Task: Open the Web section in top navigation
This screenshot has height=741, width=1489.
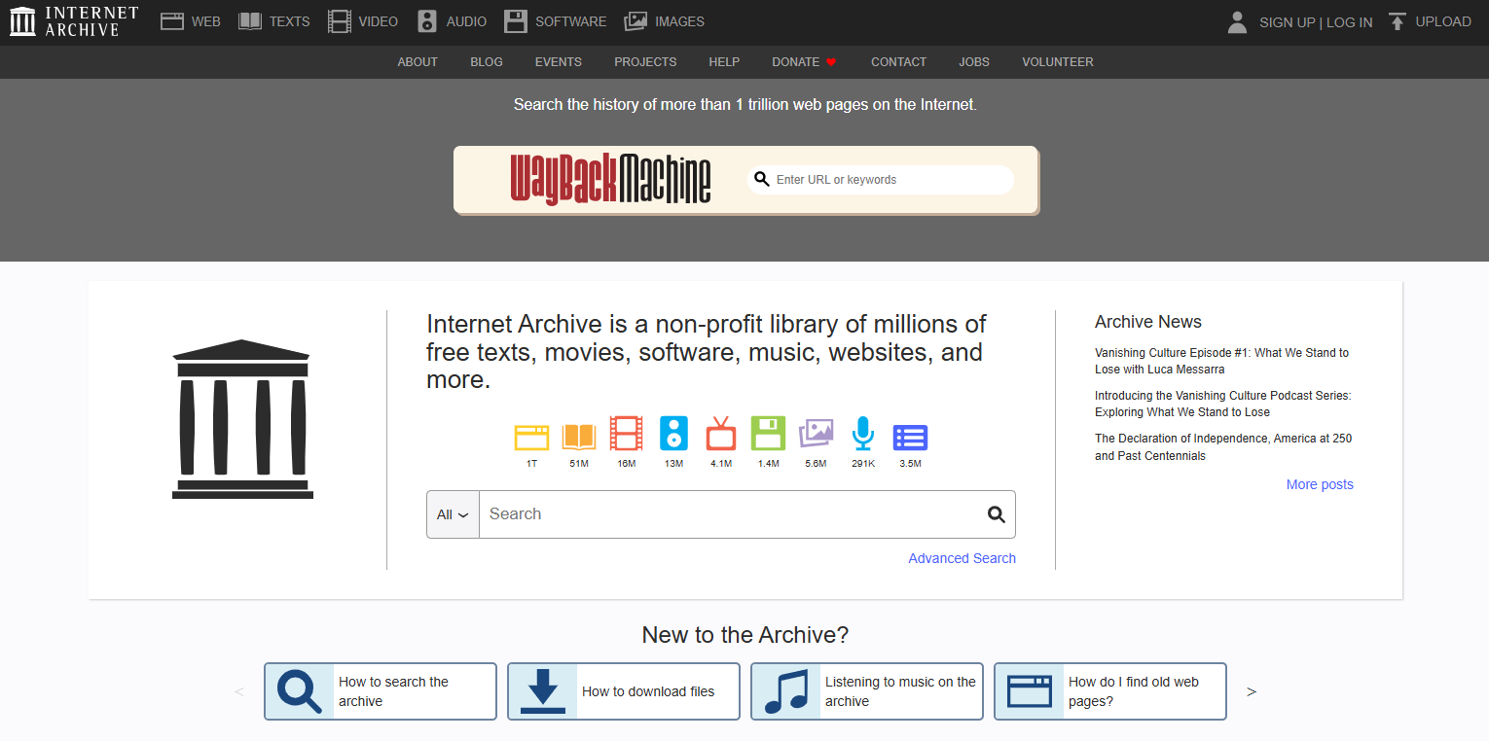Action: pyautogui.click(x=191, y=21)
